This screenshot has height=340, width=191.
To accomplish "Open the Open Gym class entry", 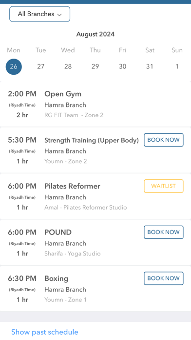I will coord(95,104).
